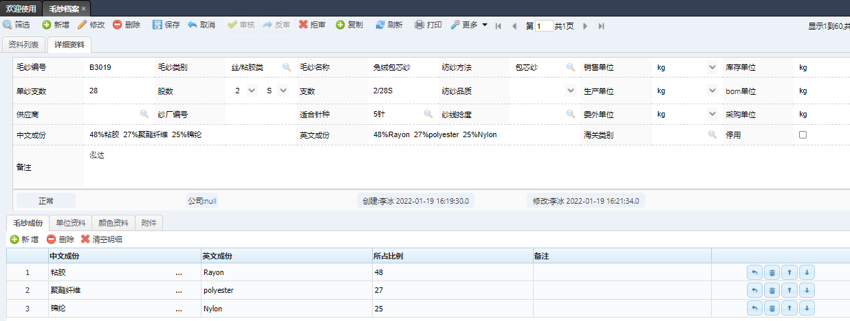Click the 打印 print icon

(x=419, y=25)
